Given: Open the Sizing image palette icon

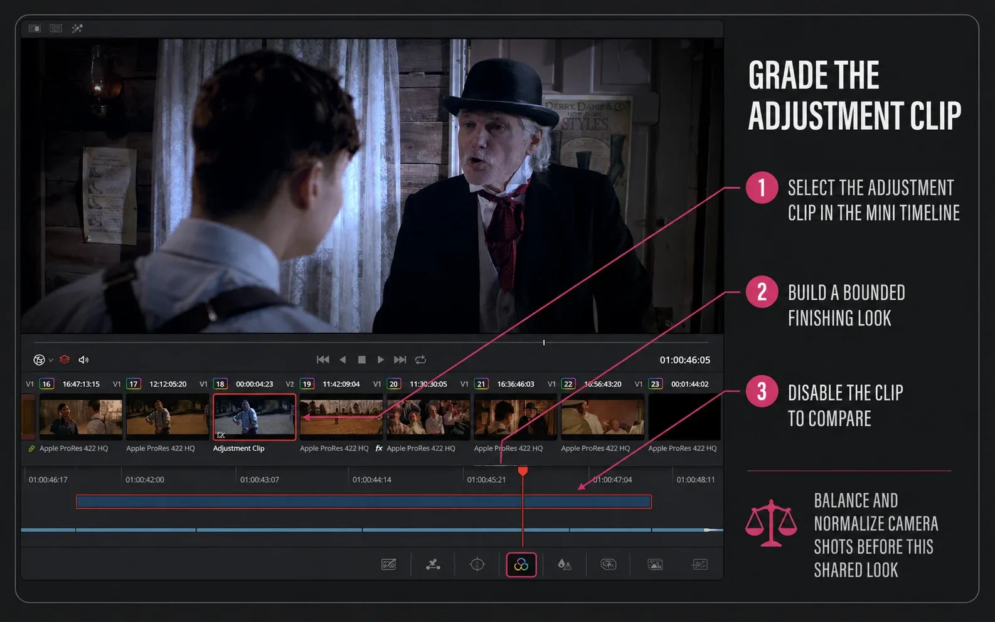Looking at the screenshot, I should 655,564.
